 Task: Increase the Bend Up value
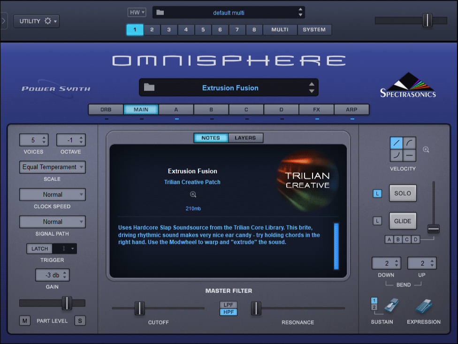click(x=432, y=261)
